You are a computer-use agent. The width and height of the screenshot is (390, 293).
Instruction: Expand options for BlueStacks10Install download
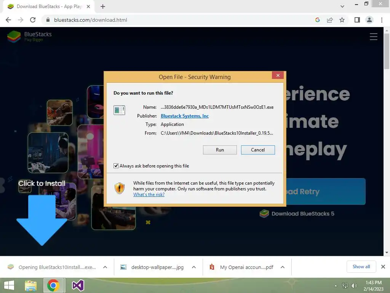point(105,267)
